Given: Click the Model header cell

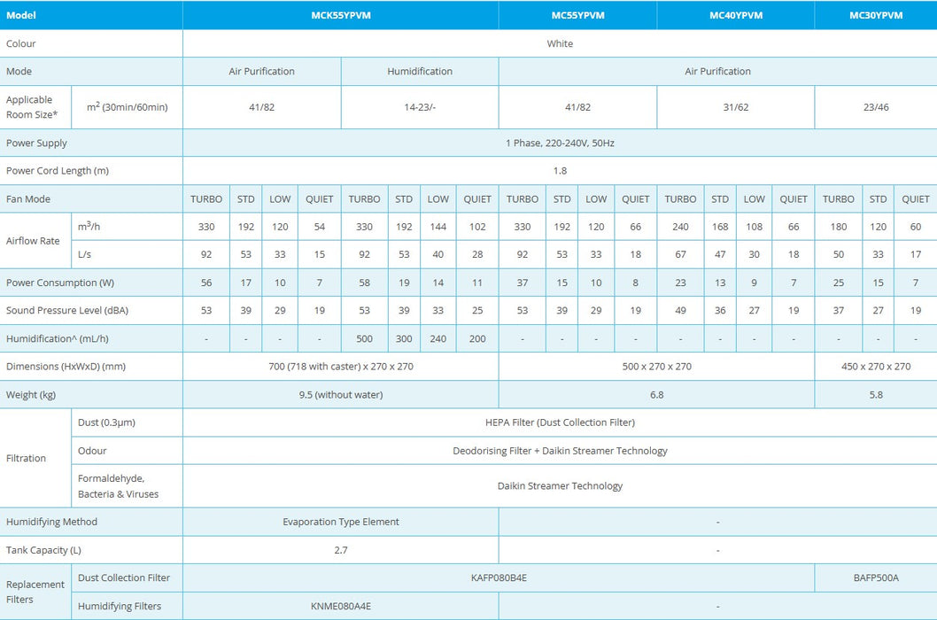Looking at the screenshot, I should 21,15.
